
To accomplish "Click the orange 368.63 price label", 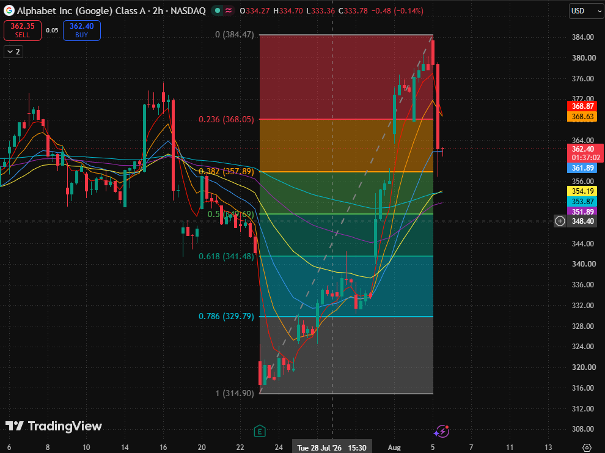I will pyautogui.click(x=582, y=117).
